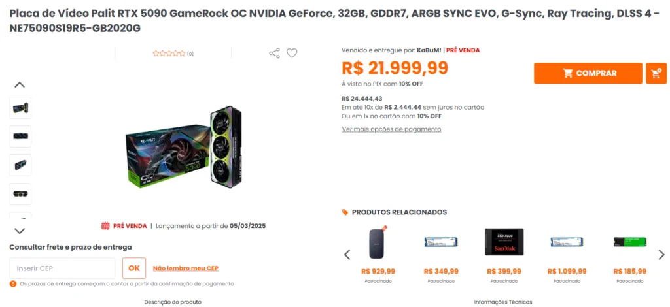Select the second product thumbnail
The width and height of the screenshot is (670, 307).
tap(20, 137)
